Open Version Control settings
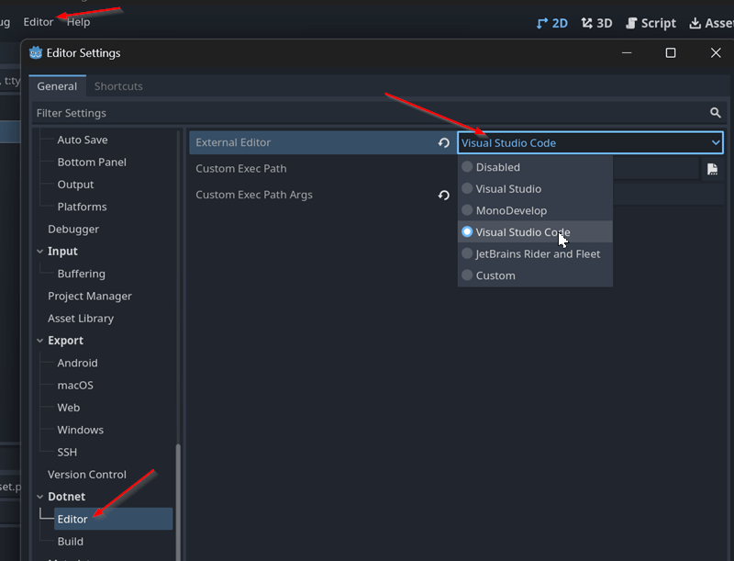This screenshot has width=734, height=561. (87, 475)
